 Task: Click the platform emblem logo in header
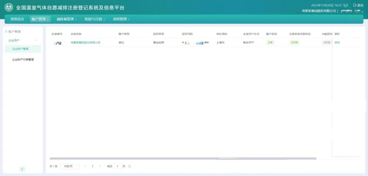(9, 7)
